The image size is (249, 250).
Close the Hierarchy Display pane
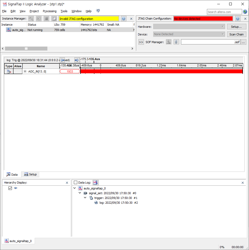[x=67, y=183]
